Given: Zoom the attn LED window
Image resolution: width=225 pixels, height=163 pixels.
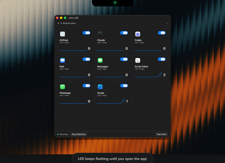Looking at the screenshot, I should 65,18.
